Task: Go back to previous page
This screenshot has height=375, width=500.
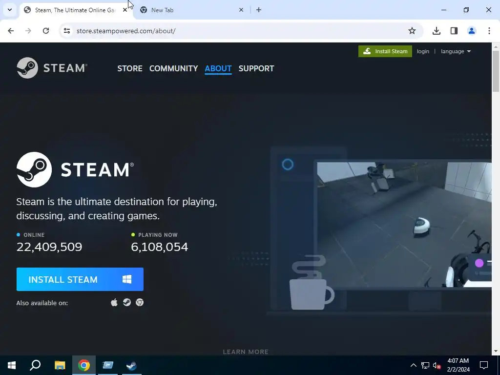Action: (11, 31)
